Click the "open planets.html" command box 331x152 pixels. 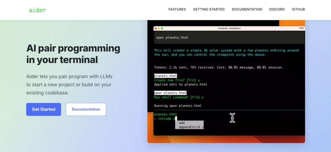(229, 37)
